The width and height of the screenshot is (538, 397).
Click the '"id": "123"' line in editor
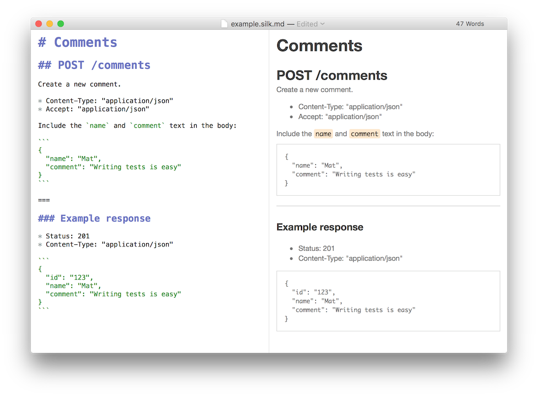(x=69, y=277)
